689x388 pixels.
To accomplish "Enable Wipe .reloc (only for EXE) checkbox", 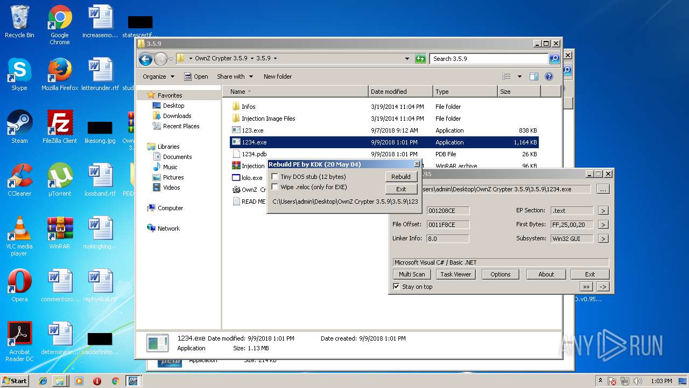I will [x=275, y=187].
